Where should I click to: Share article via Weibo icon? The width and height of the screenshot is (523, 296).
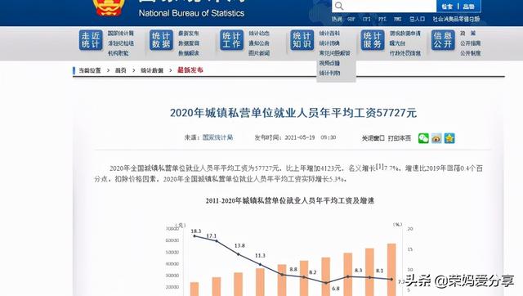point(436,138)
